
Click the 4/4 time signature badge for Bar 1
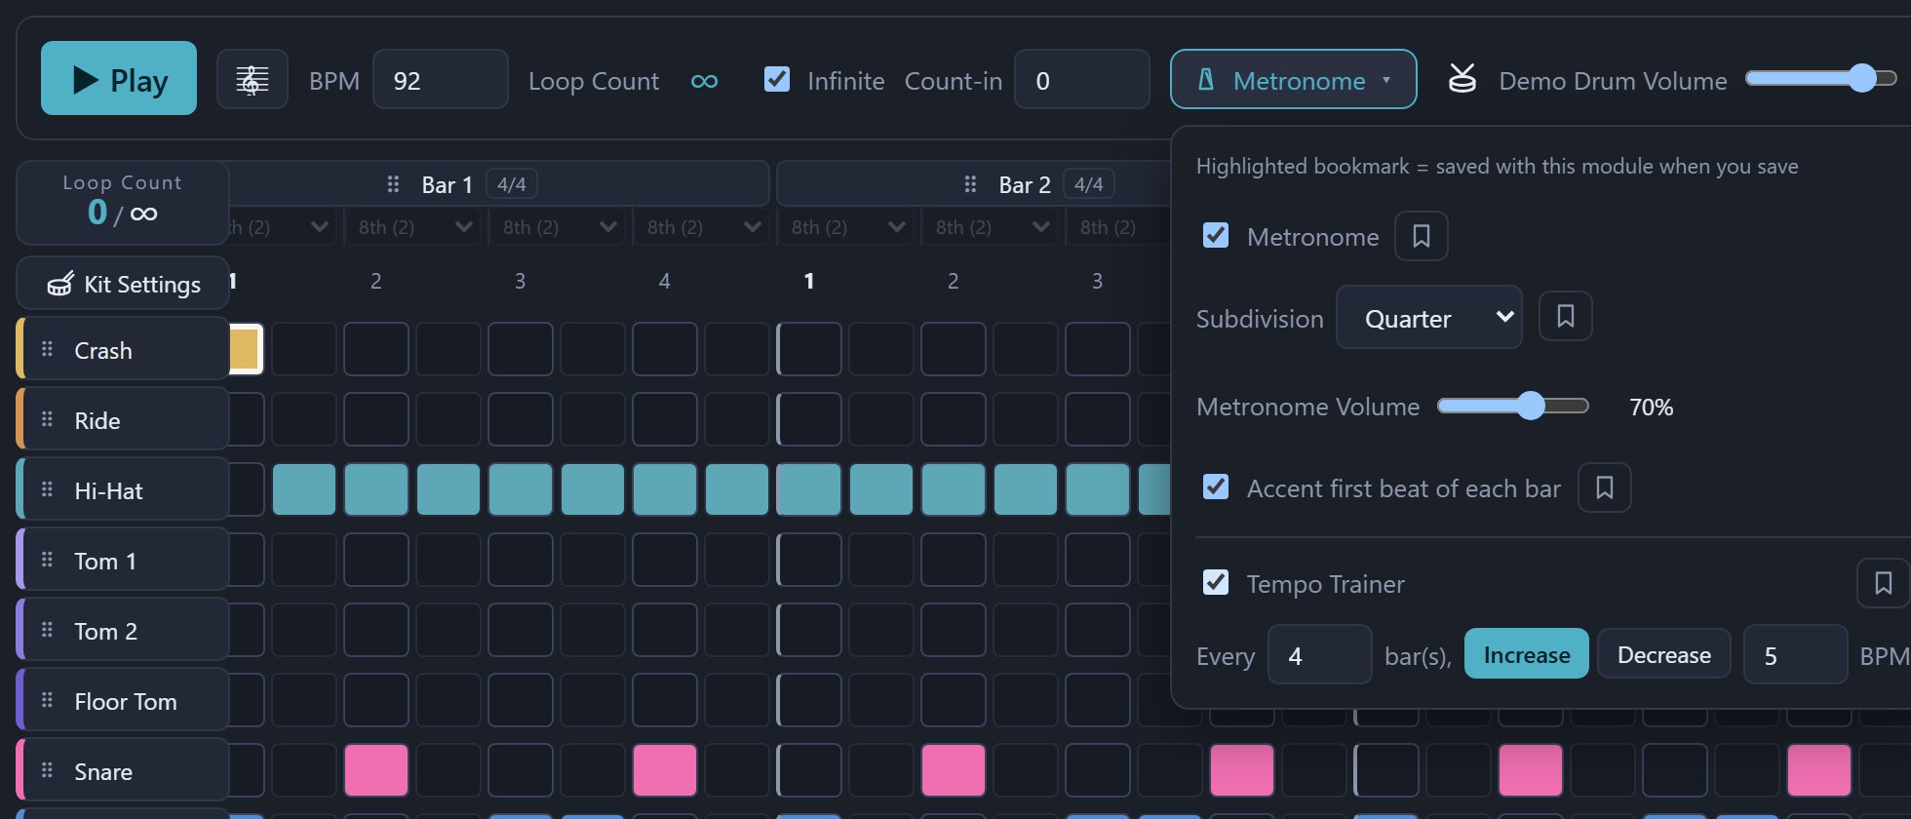pyautogui.click(x=512, y=184)
